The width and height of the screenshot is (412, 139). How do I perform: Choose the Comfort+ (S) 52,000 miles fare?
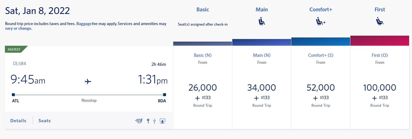tap(321, 88)
